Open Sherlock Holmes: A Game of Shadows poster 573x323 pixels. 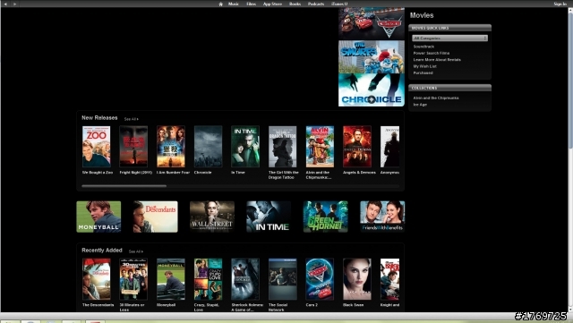pyautogui.click(x=245, y=279)
